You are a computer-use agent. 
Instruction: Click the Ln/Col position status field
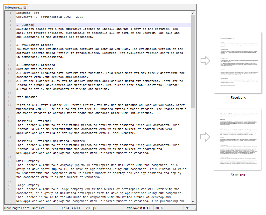(79, 208)
